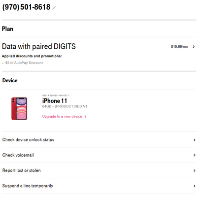
Task: Click the arrow on Suspend a line temporarily row
Action: coord(195,186)
